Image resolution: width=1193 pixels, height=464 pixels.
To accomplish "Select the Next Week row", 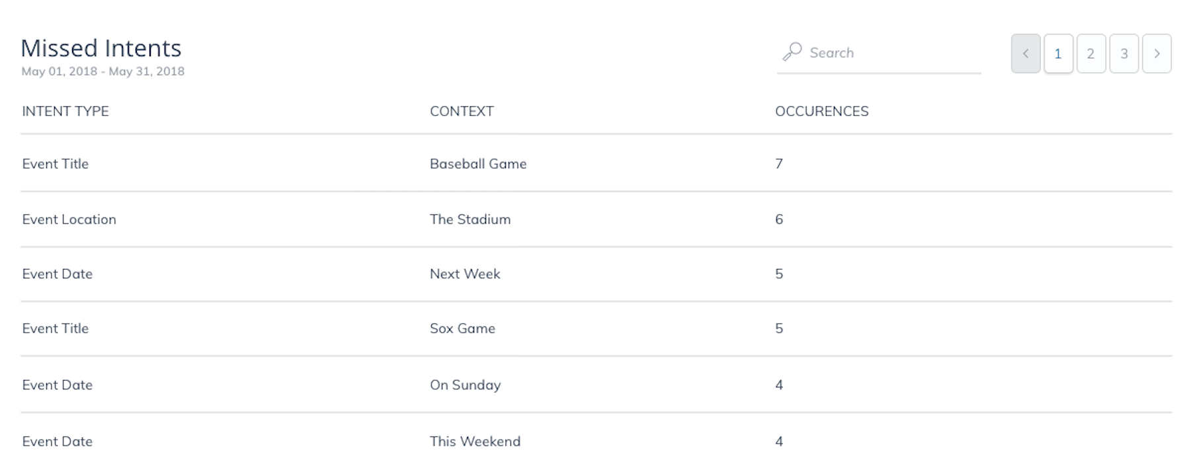I will coord(596,274).
